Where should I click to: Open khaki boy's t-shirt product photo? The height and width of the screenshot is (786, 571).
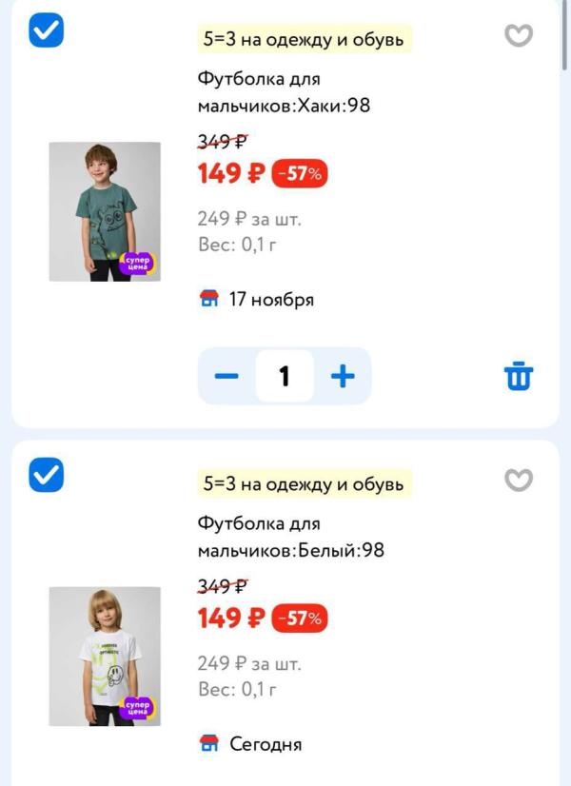pos(105,211)
